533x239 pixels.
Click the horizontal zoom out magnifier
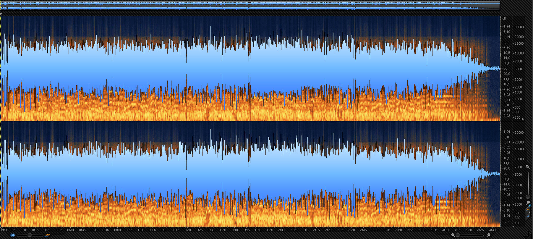453,235
